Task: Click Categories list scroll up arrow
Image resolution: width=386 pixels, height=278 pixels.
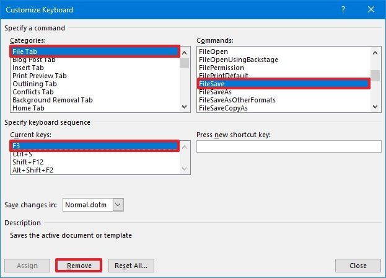Action: click(x=185, y=53)
